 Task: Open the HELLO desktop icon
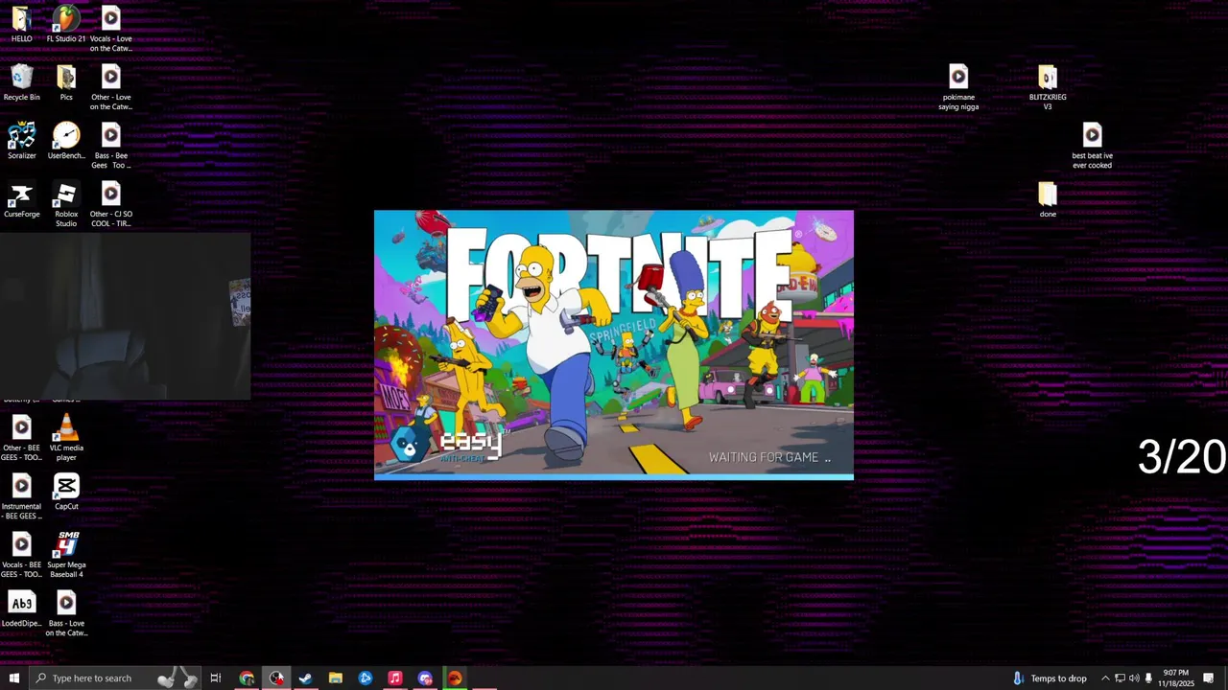(21, 26)
